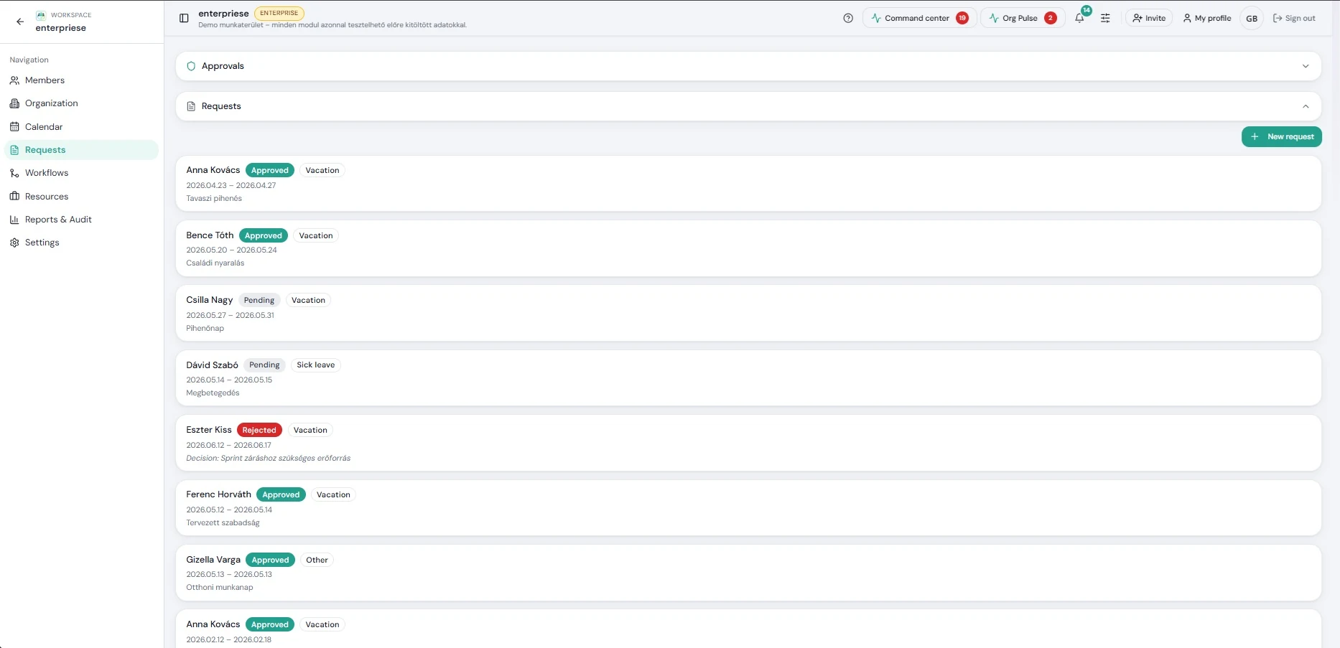Open Command center
The image size is (1340, 648).
pyautogui.click(x=919, y=18)
